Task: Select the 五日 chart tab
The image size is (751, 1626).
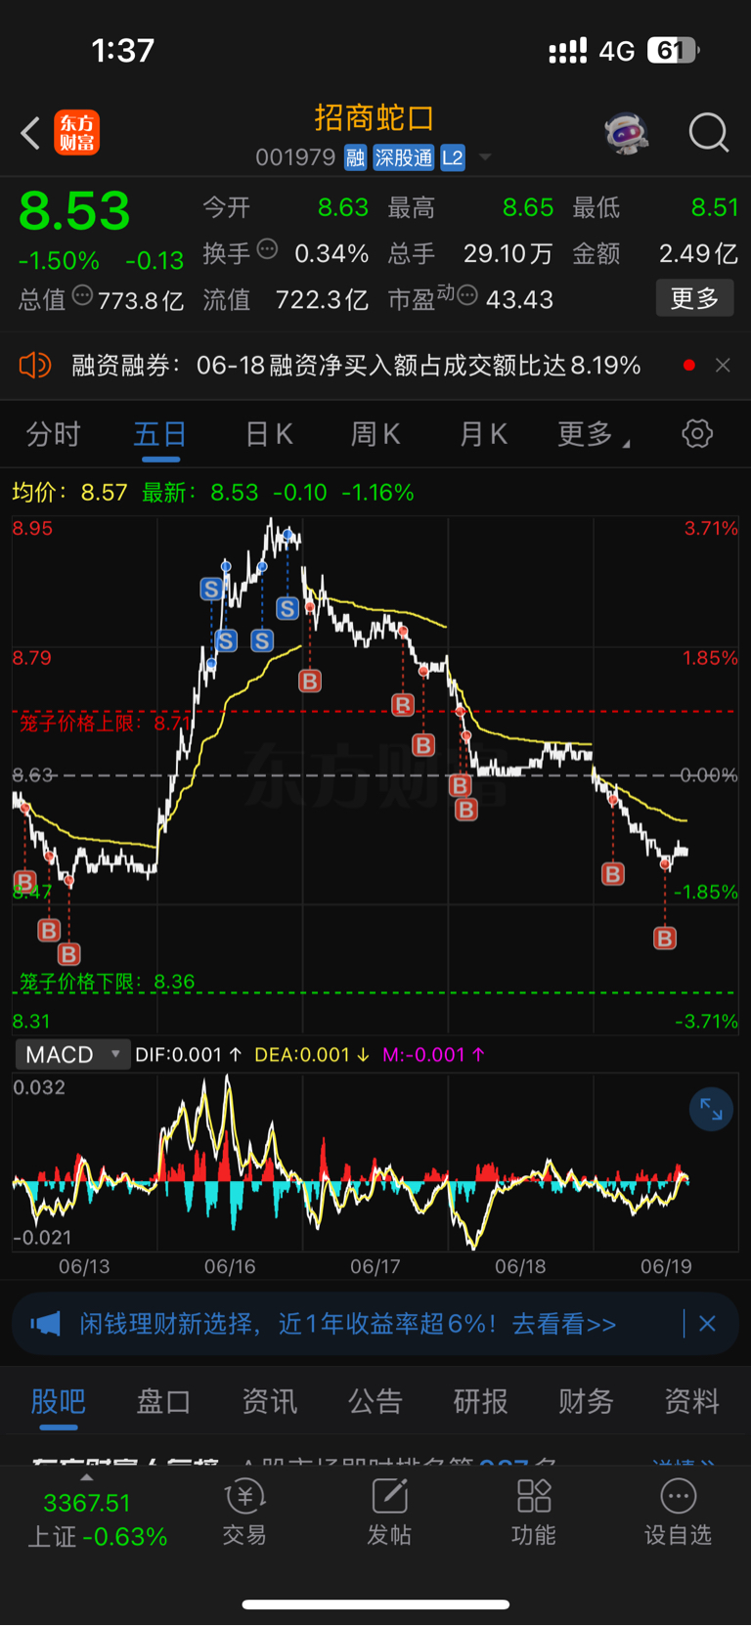Action: [160, 434]
